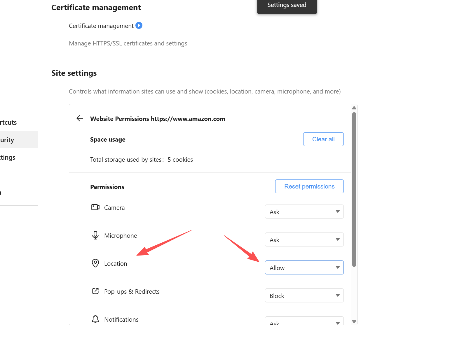Click the Notifications bell icon
The height and width of the screenshot is (347, 464).
coord(95,319)
